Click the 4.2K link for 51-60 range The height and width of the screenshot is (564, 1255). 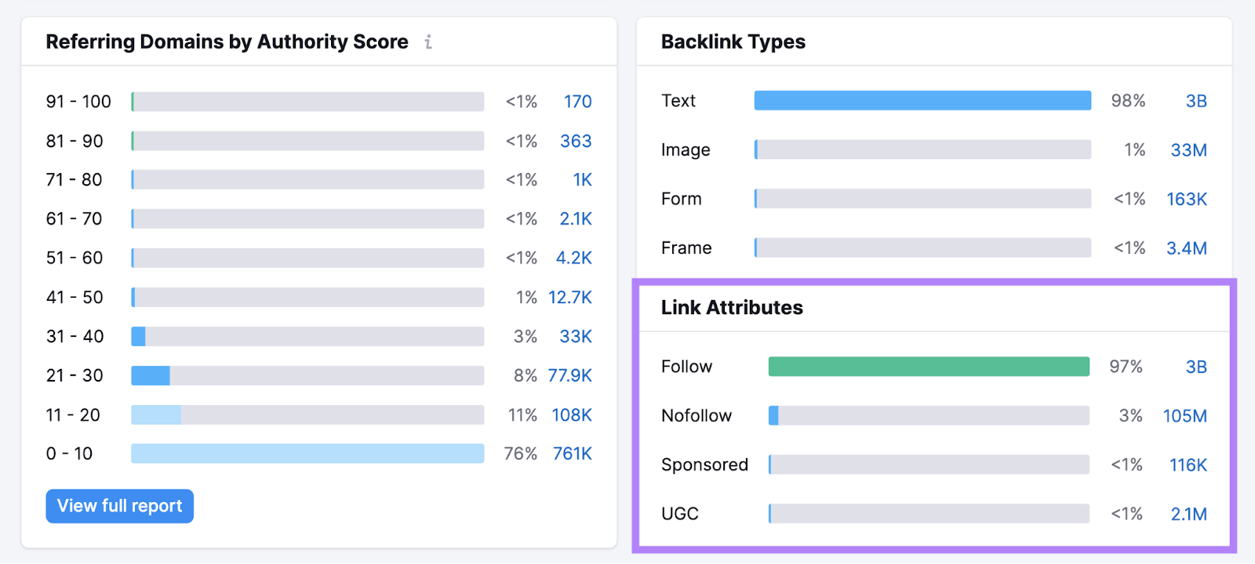tap(575, 257)
